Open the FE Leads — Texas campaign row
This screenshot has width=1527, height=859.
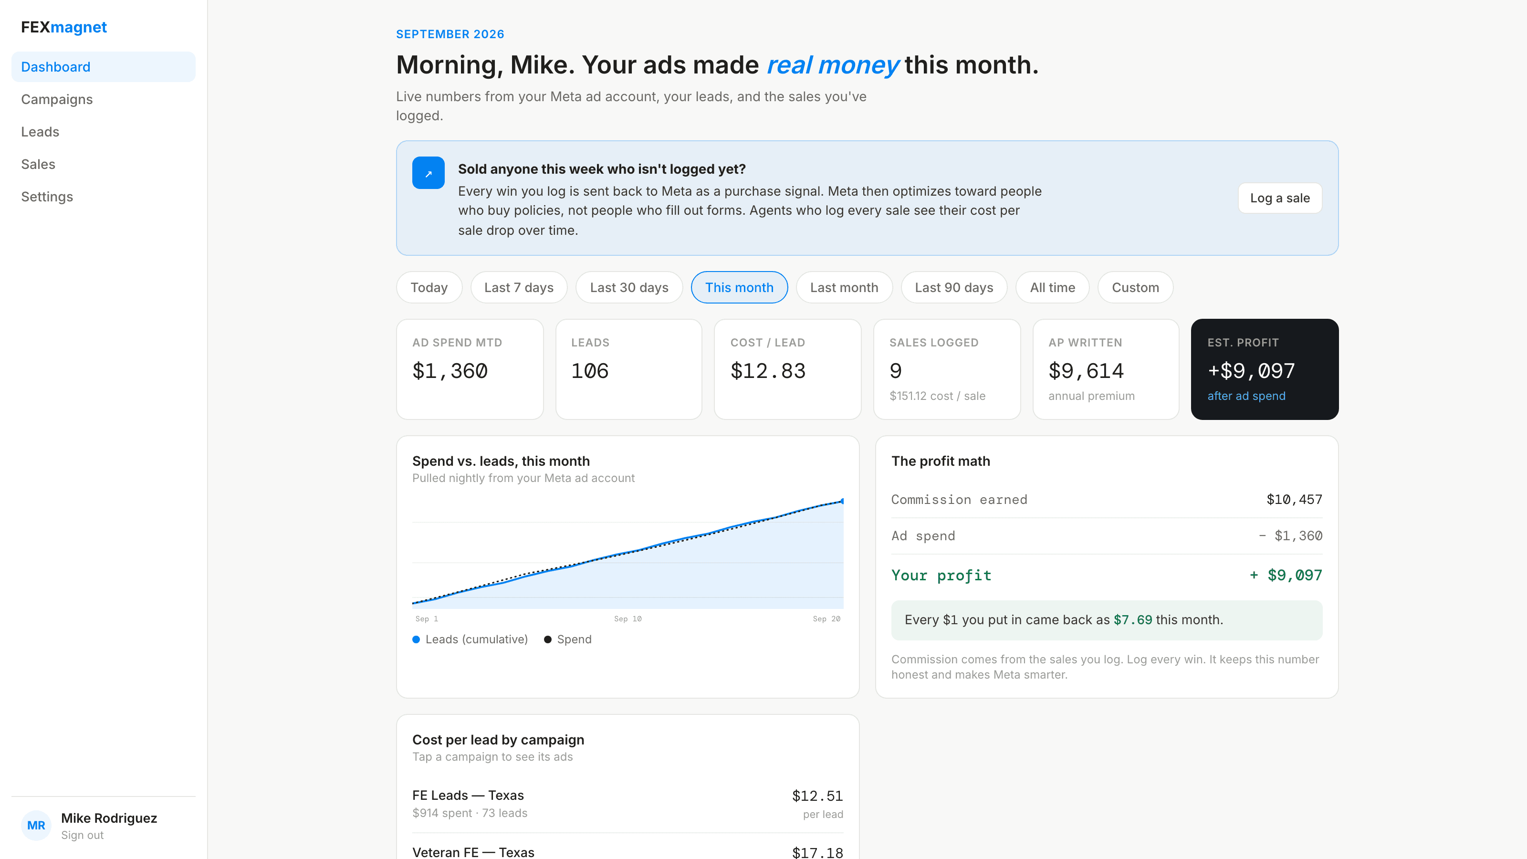pyautogui.click(x=627, y=804)
